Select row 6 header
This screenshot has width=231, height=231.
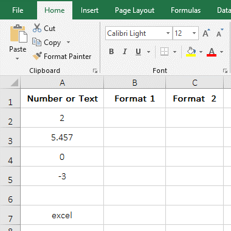tap(10, 196)
